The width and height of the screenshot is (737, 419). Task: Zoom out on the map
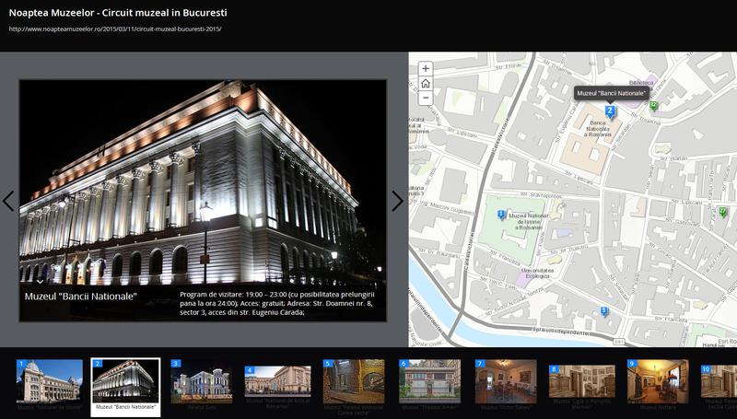coord(425,98)
